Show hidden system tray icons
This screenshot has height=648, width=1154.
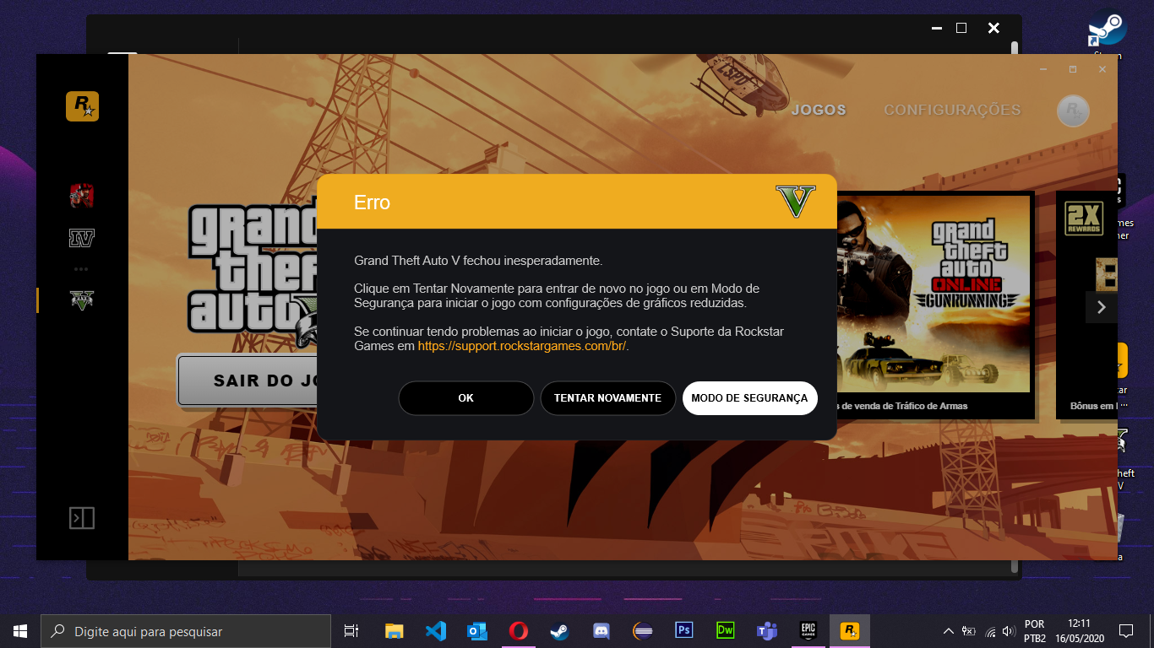click(x=948, y=631)
